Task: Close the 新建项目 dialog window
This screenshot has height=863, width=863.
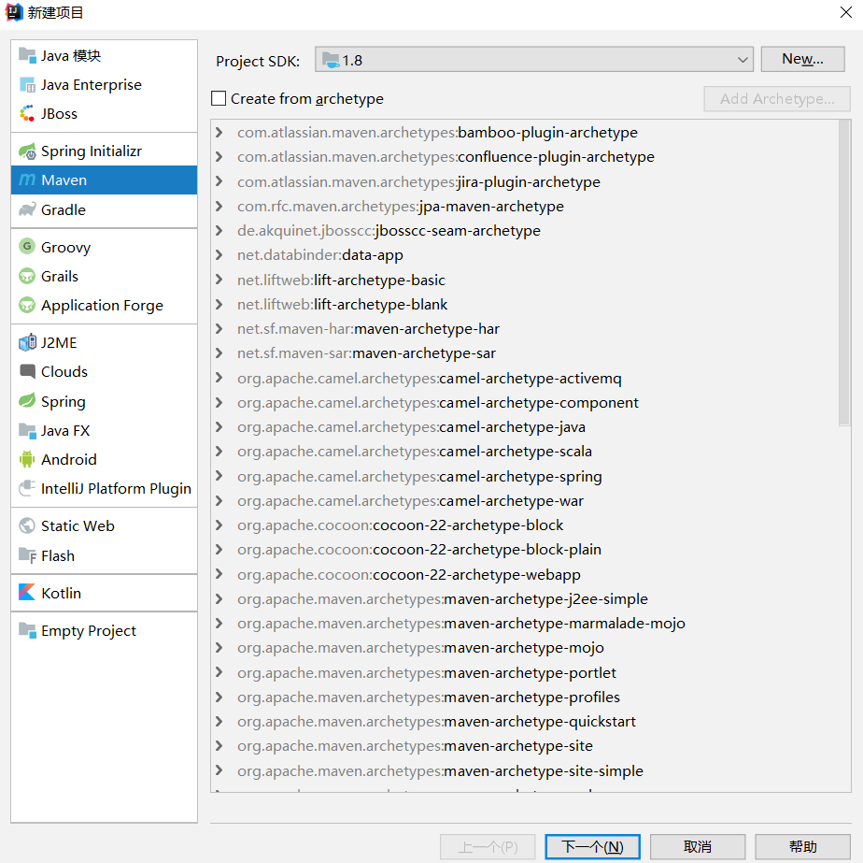Action: coord(846,12)
